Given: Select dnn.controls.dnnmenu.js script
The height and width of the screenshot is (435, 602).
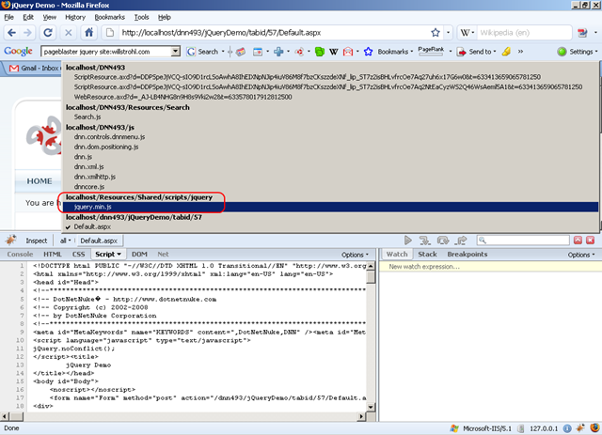Looking at the screenshot, I should coord(109,137).
